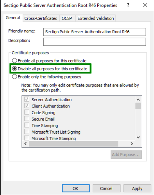The width and height of the screenshot is (154, 195).
Task: Open the Cross-Certificates tab
Action: [x=41, y=18]
